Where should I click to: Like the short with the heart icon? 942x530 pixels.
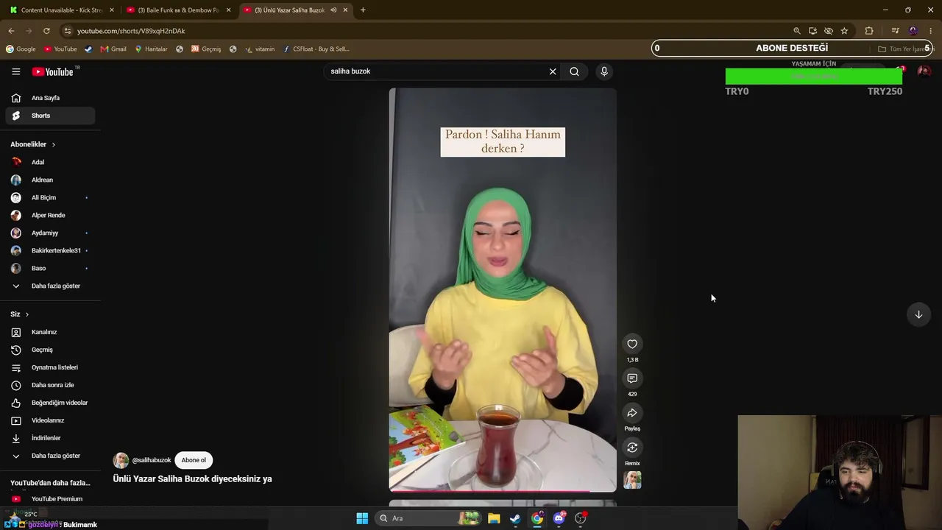[632, 344]
